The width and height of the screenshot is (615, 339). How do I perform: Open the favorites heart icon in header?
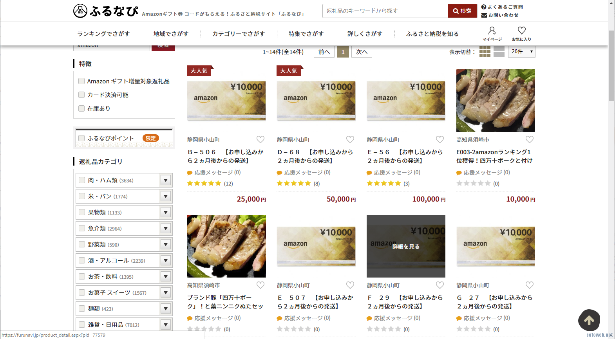tap(521, 33)
